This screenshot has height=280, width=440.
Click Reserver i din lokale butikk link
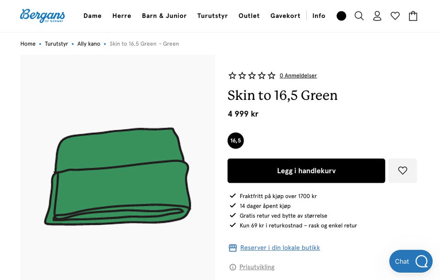[280, 248]
